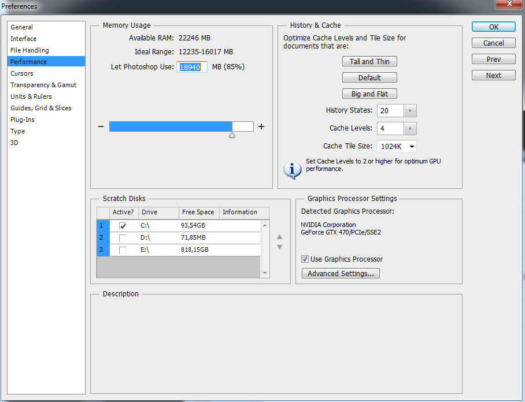The image size is (525, 402).
Task: Uncheck Use Graphics Processor
Action: click(305, 259)
